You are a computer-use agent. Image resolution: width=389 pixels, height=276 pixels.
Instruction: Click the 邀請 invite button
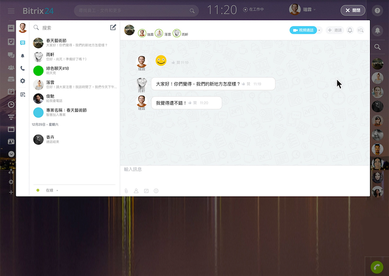[335, 30]
